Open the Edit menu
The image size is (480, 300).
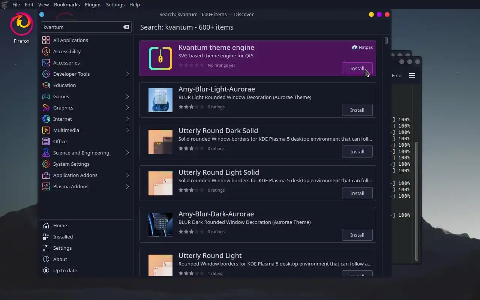click(x=29, y=4)
